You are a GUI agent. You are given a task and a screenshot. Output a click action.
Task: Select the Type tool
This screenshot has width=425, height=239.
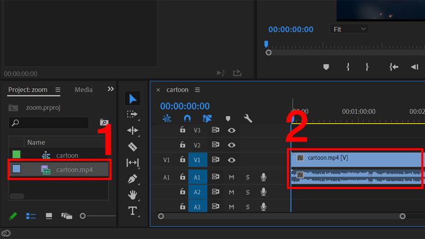pos(132,210)
